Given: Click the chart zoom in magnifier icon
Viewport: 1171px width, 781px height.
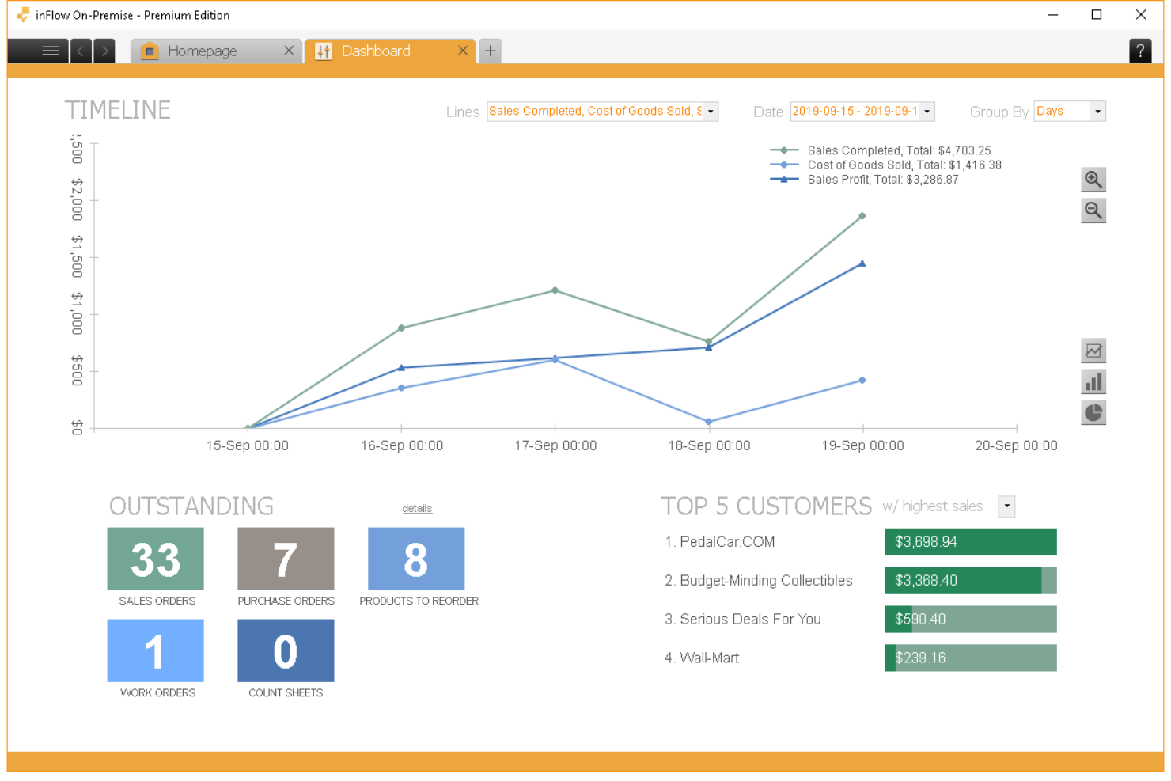Looking at the screenshot, I should [1093, 180].
